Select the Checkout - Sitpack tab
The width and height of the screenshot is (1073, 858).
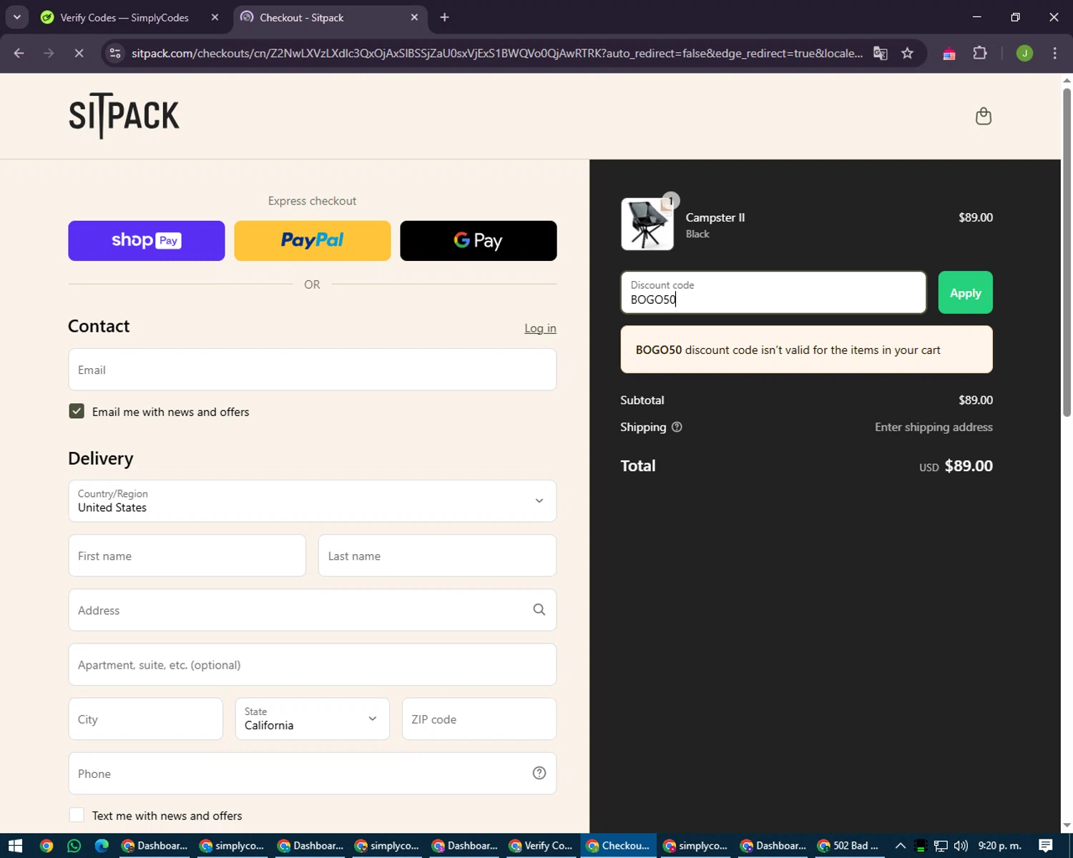(x=330, y=17)
